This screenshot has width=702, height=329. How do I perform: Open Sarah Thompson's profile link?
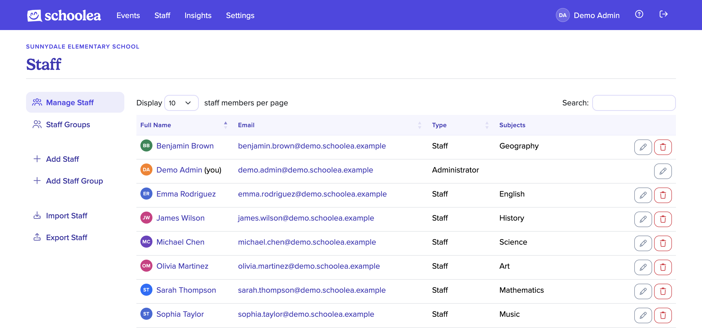186,290
